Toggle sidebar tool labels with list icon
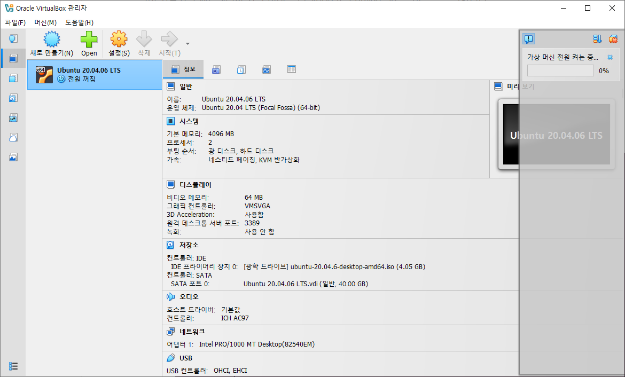 pos(13,366)
